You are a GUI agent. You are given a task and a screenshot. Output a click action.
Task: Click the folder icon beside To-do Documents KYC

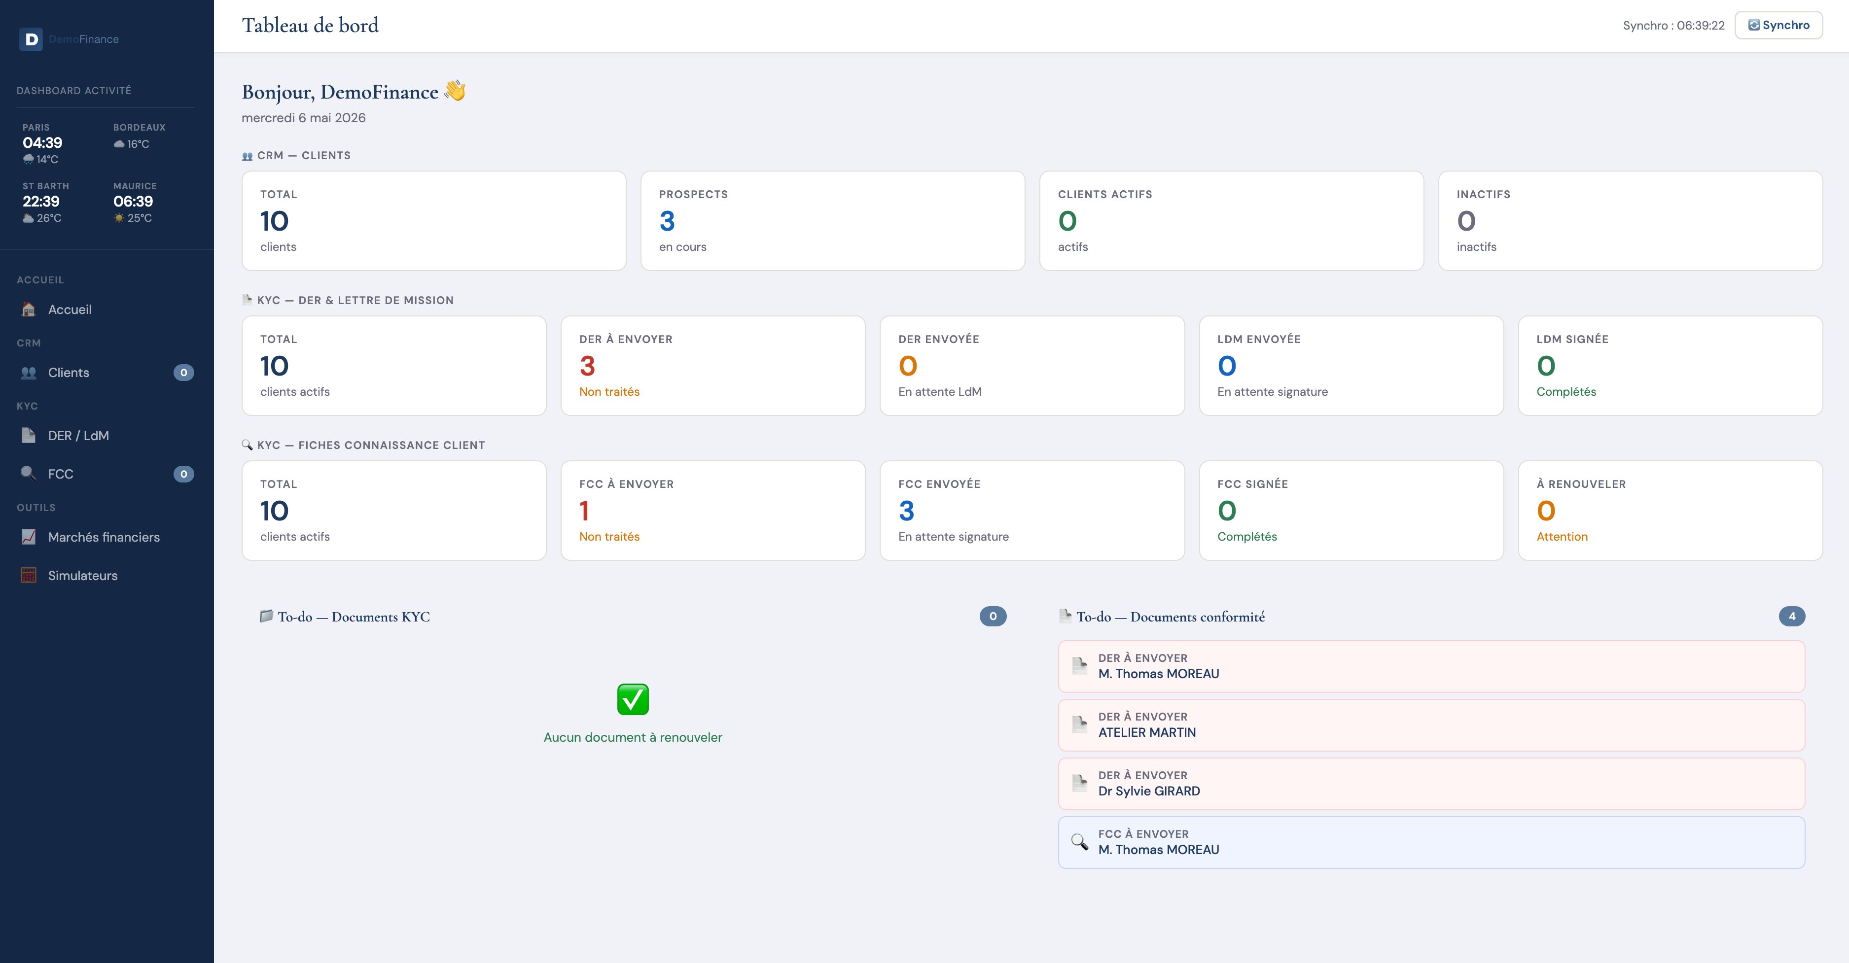click(x=266, y=616)
